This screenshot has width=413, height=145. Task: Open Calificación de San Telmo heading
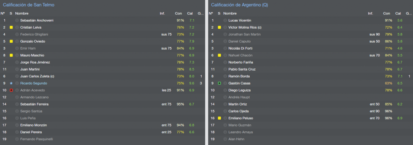[29, 5]
